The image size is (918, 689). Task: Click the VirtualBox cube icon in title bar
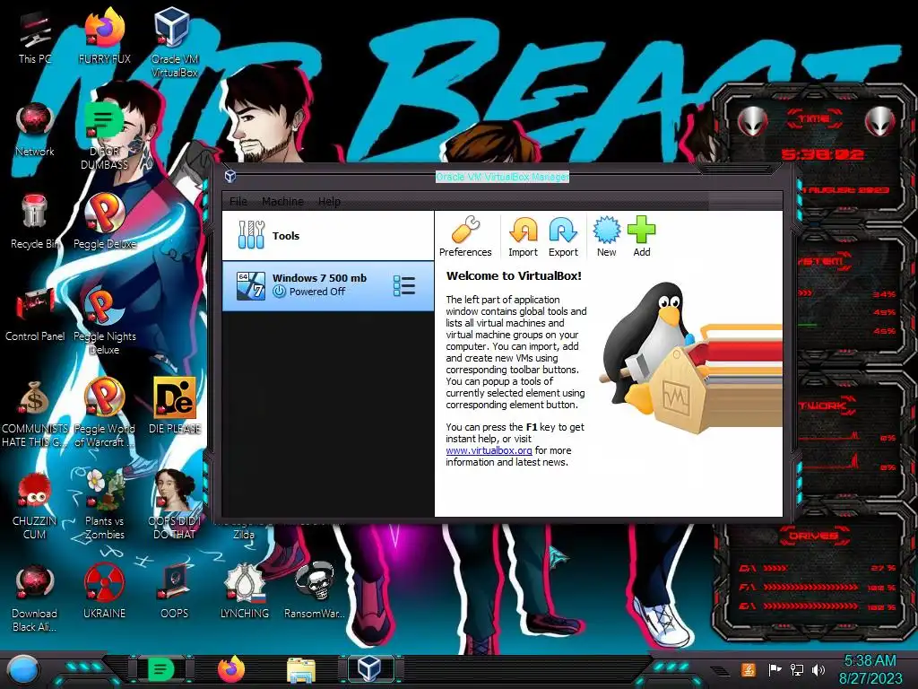click(x=230, y=176)
